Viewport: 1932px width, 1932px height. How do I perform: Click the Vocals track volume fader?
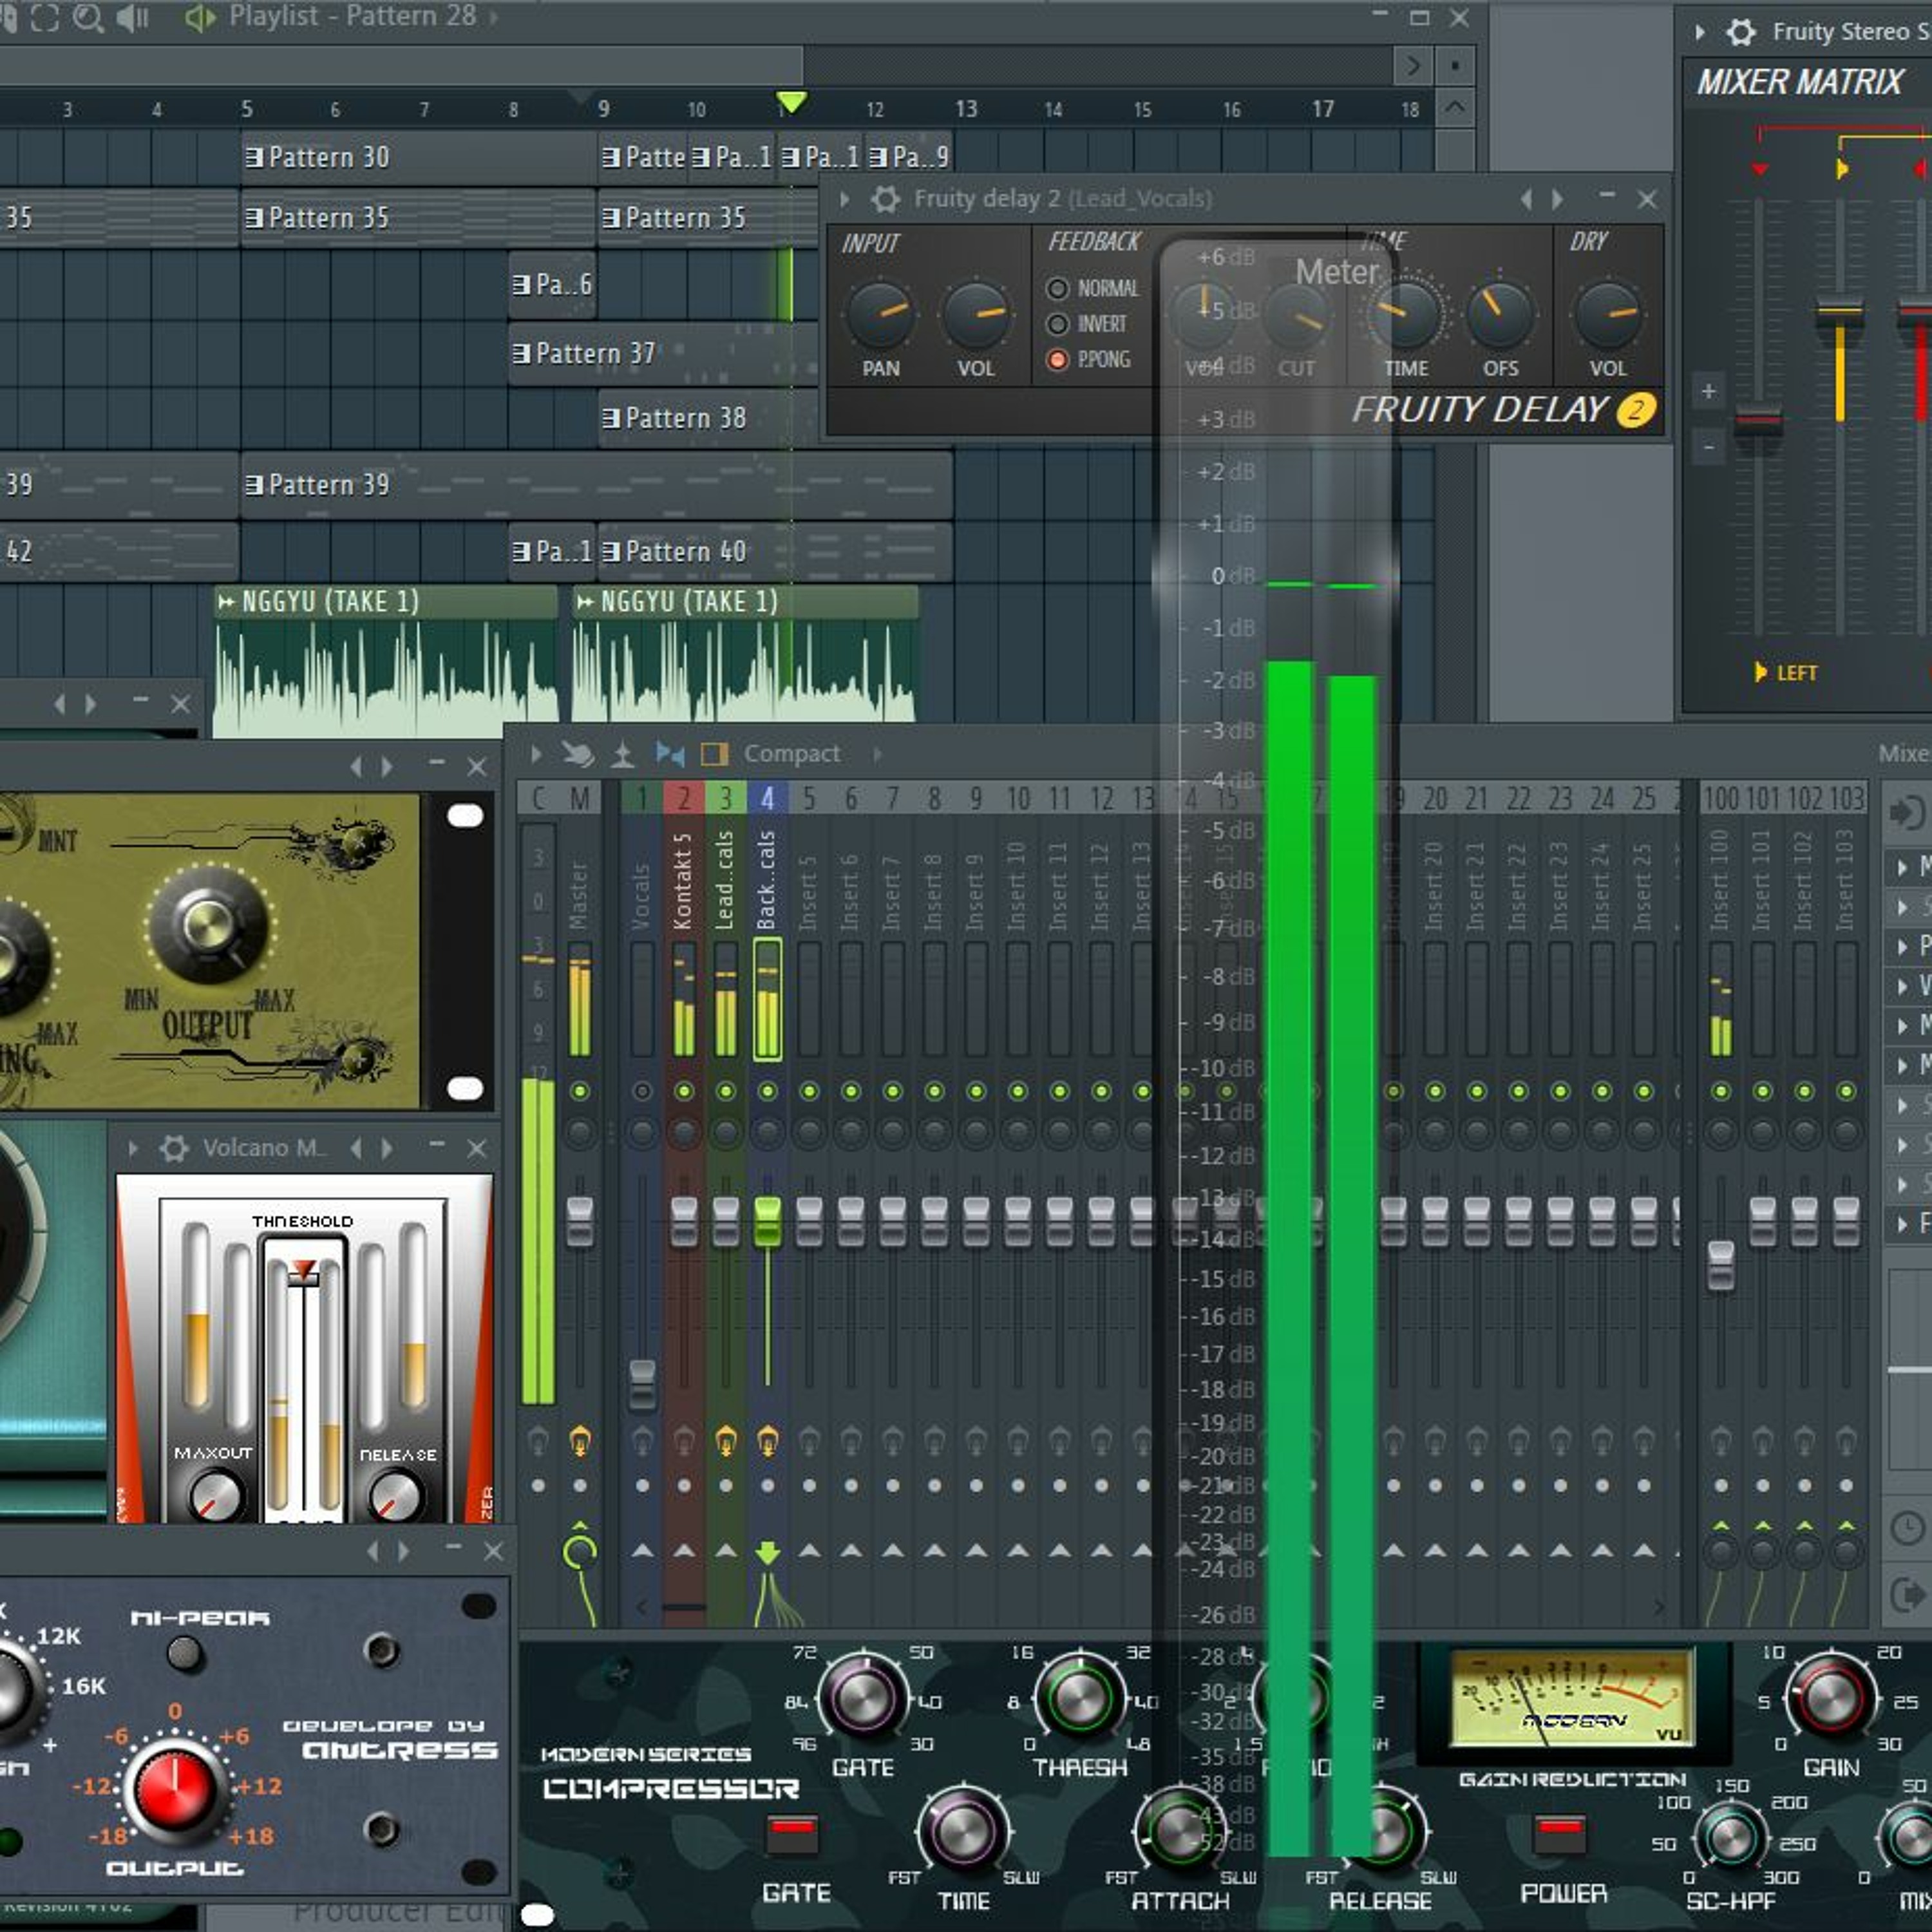[x=642, y=1384]
